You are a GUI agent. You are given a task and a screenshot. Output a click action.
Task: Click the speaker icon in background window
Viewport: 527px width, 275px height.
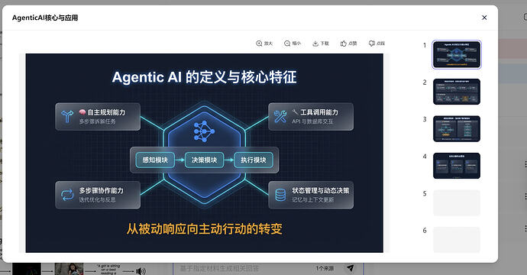141,271
